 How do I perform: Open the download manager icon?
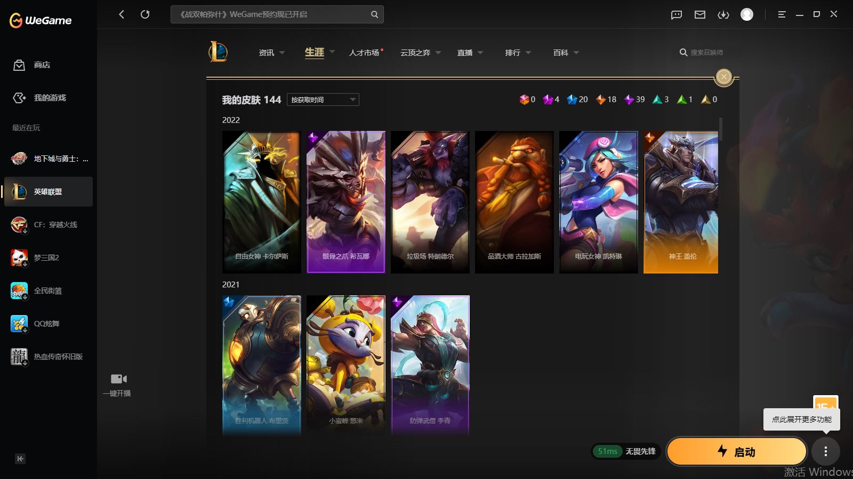coord(723,14)
